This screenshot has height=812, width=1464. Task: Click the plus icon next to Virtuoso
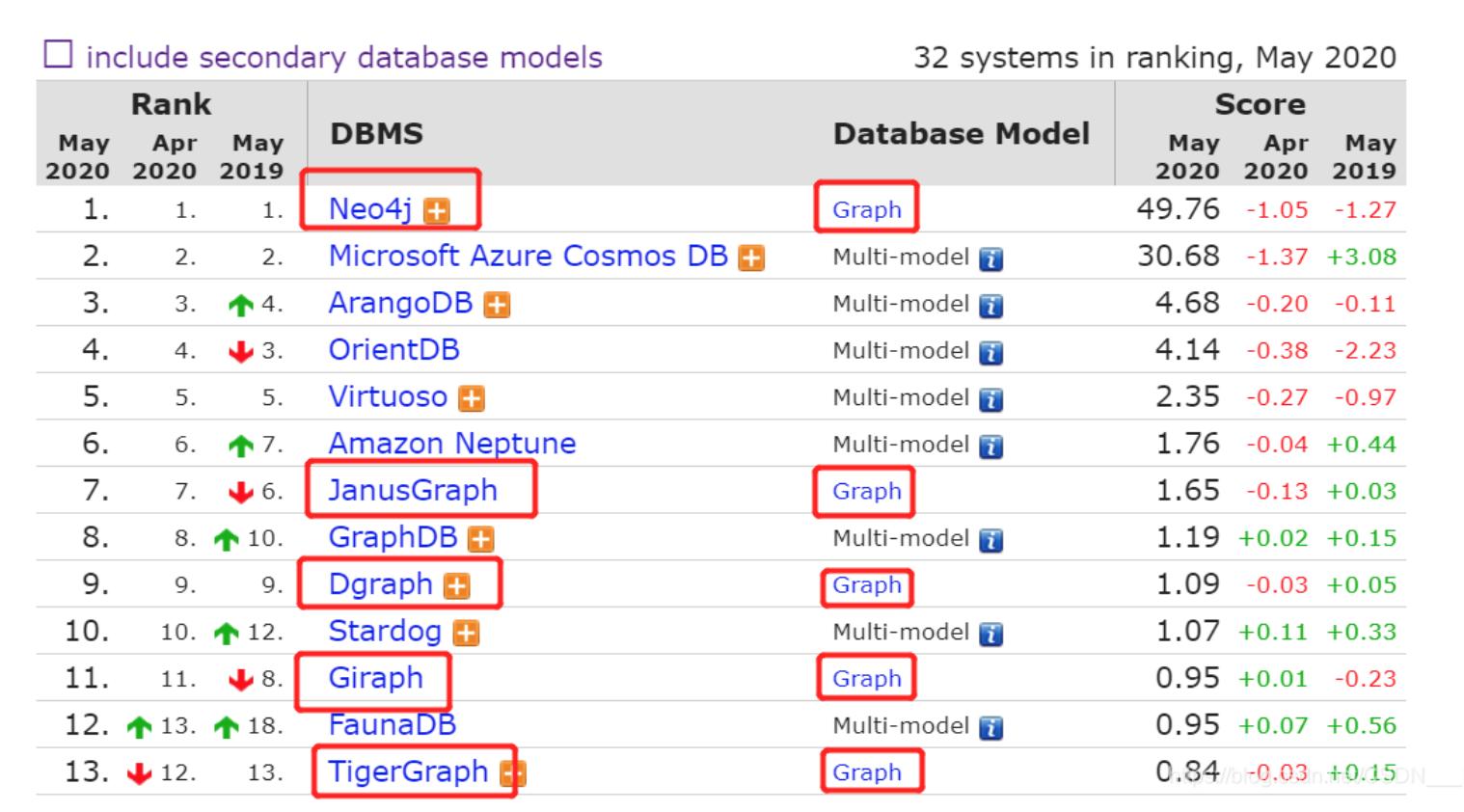(x=472, y=399)
